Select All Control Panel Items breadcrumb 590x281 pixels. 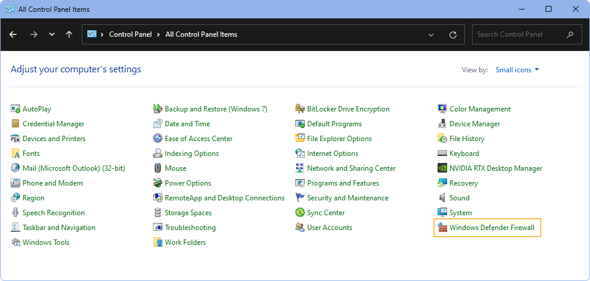click(201, 34)
